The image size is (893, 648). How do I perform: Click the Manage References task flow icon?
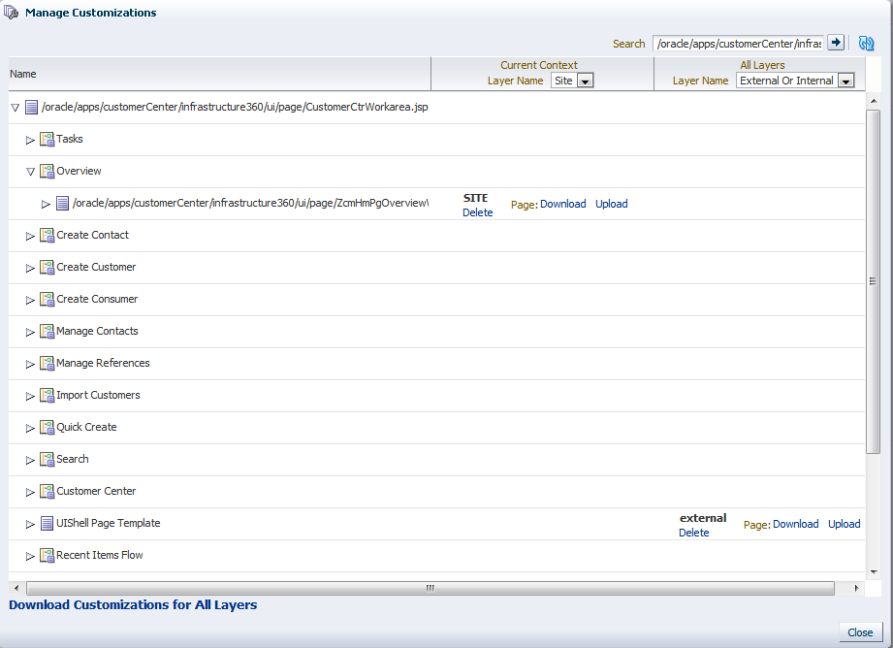click(x=47, y=363)
